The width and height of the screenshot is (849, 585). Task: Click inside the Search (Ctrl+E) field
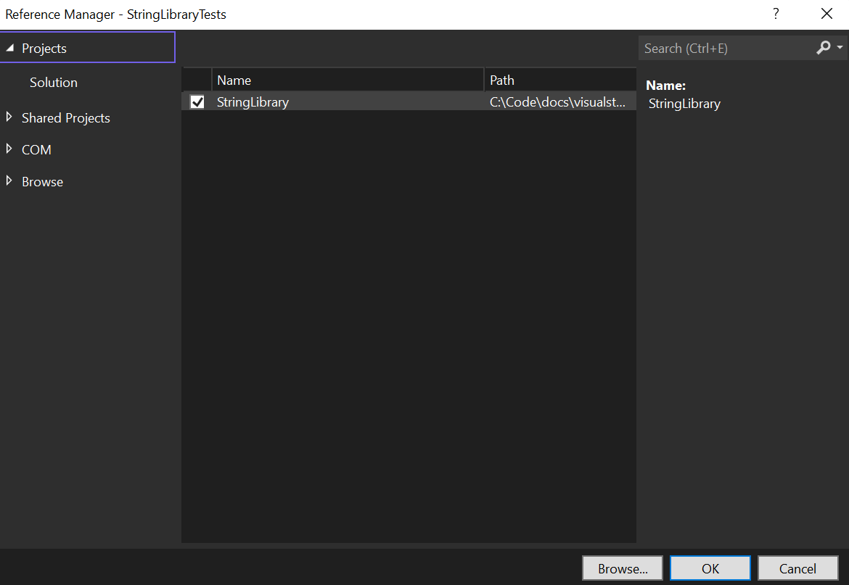(718, 48)
